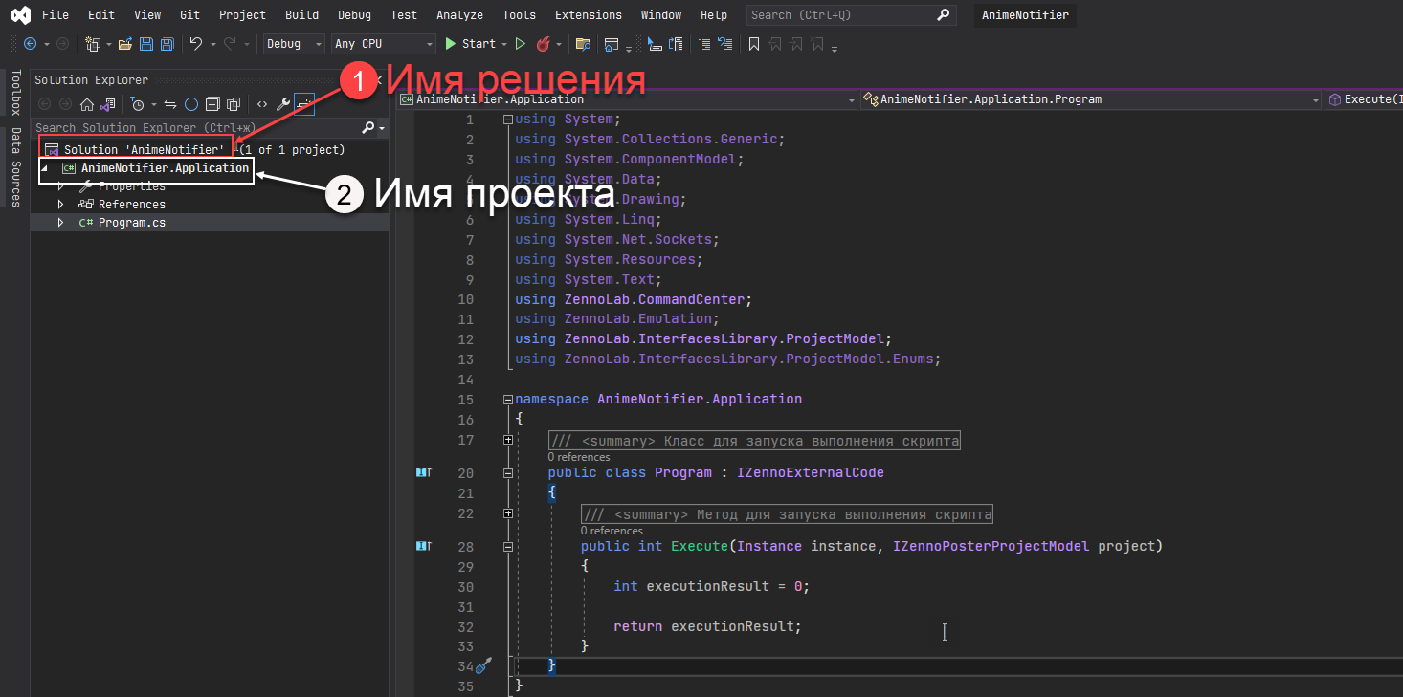Screen dimensions: 1403x697
Task: Toggle Preview Selected Items button
Action: [304, 104]
